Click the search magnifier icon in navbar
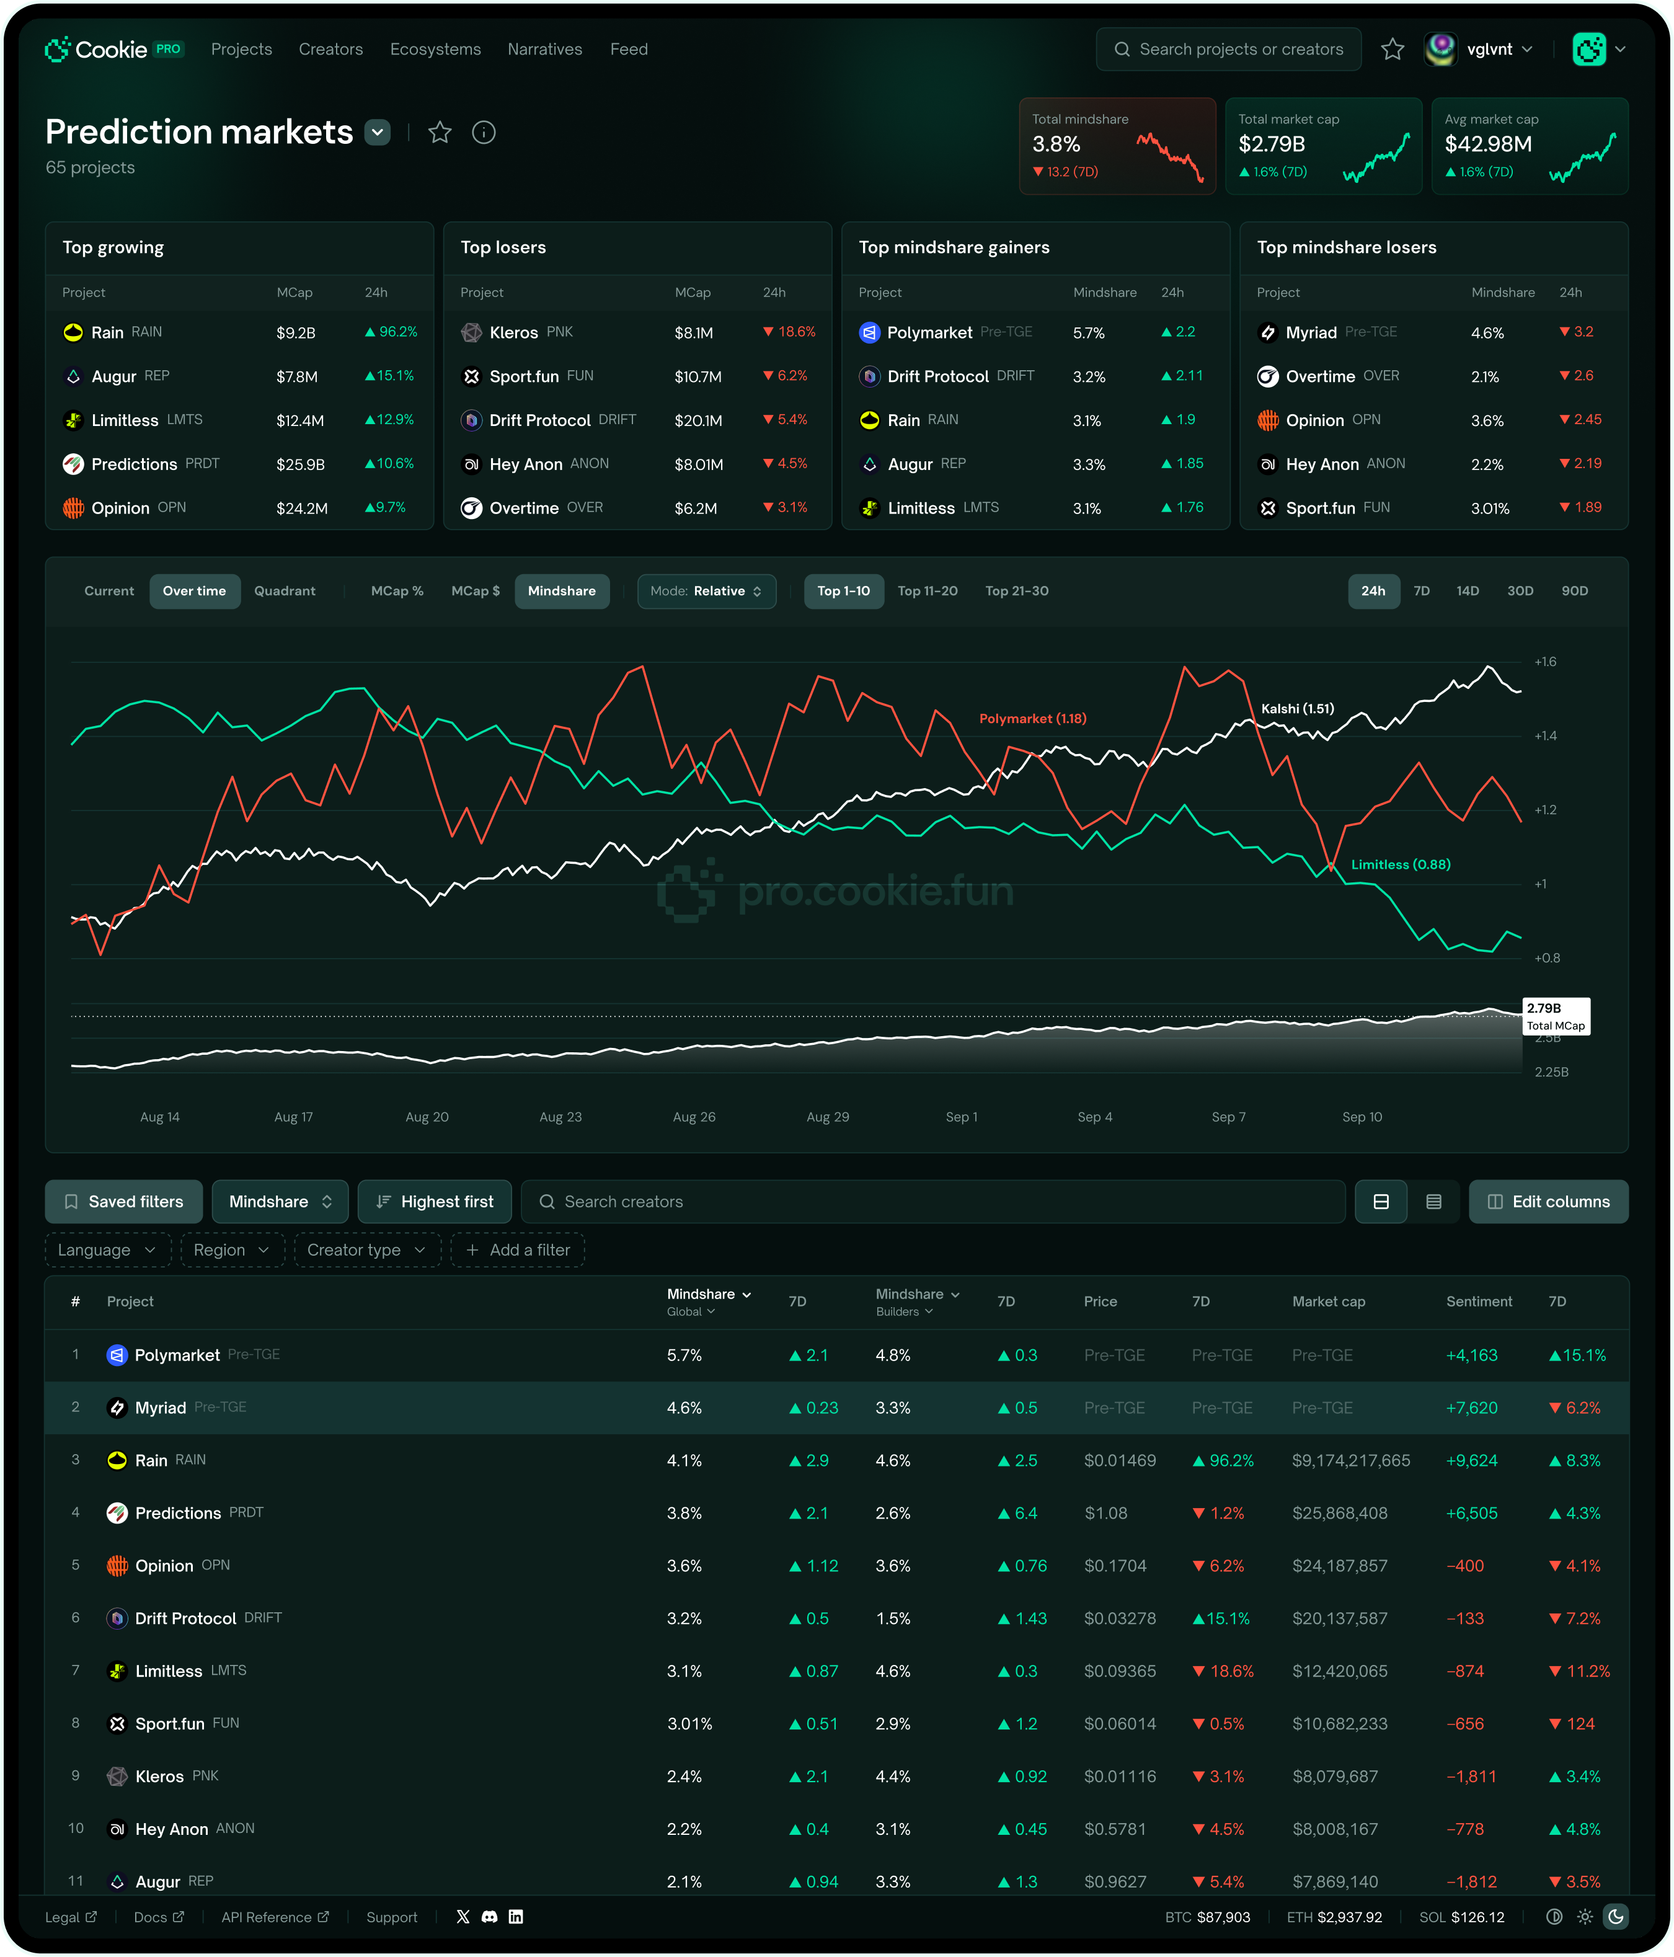 [1122, 49]
